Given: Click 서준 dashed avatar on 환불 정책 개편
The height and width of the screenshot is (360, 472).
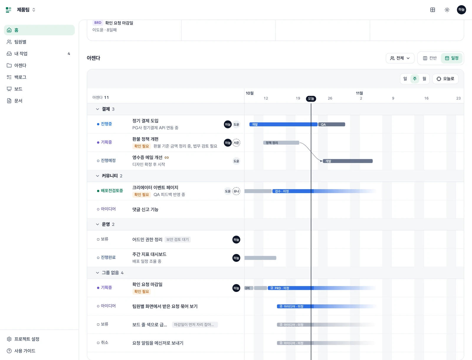Looking at the screenshot, I should [x=236, y=143].
